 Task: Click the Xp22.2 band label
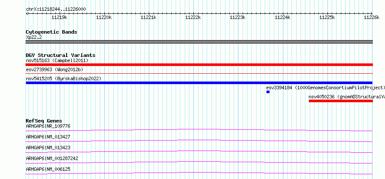(x=33, y=37)
